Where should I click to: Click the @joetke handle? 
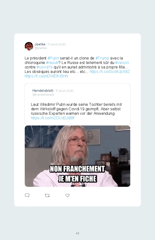41,48
